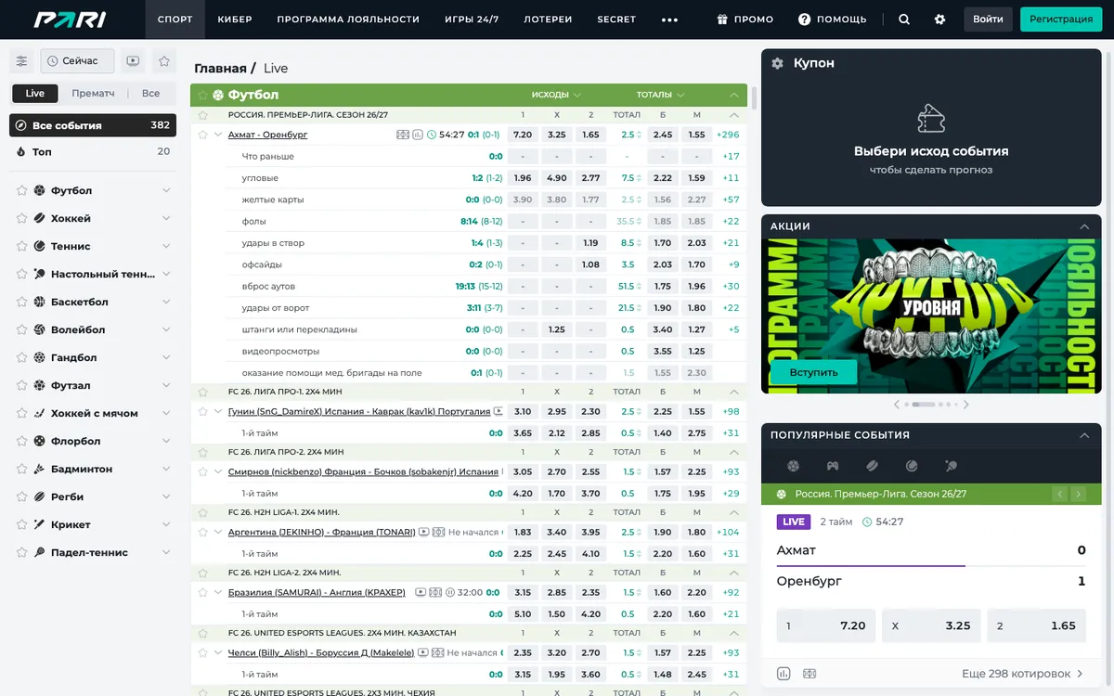Viewport: 1114px width, 696px height.
Task: Collapse the ПОПУЛЯРНЫЕ СОБЫТИЯ panel
Action: [x=1084, y=435]
